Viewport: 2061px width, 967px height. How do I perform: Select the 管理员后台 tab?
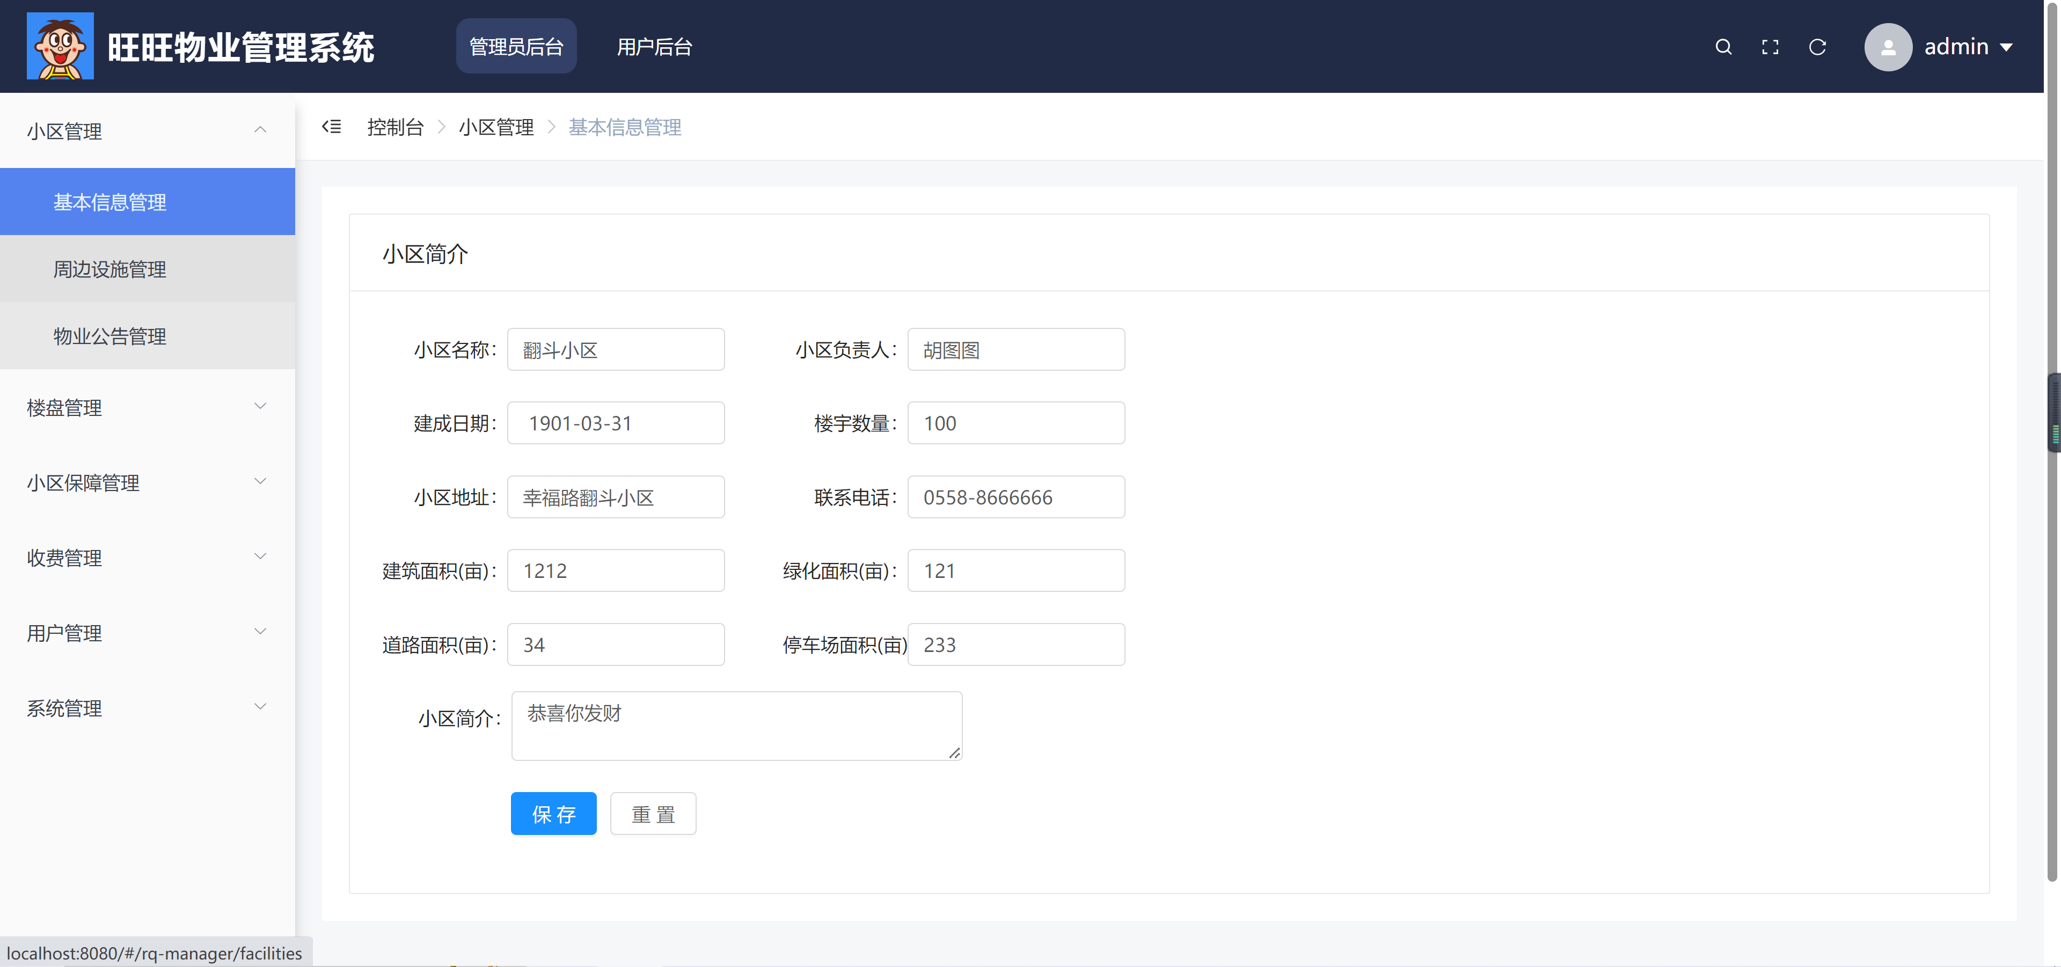[516, 46]
